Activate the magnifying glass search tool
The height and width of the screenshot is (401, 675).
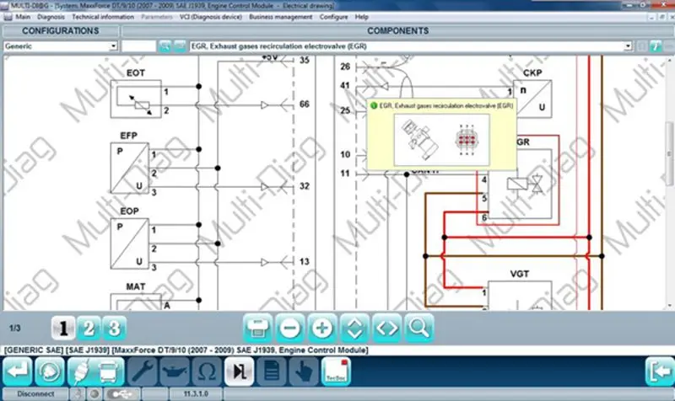coord(418,328)
